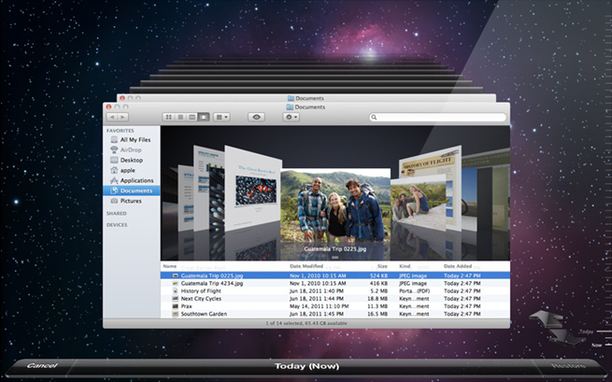Cancel Time Machine browsing
612x382 pixels.
point(42,365)
